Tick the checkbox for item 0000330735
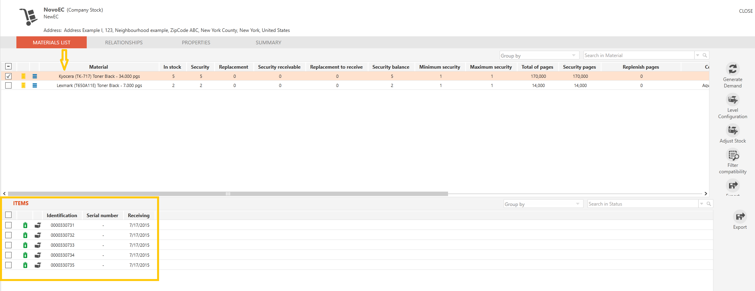The image size is (755, 291). [x=8, y=265]
